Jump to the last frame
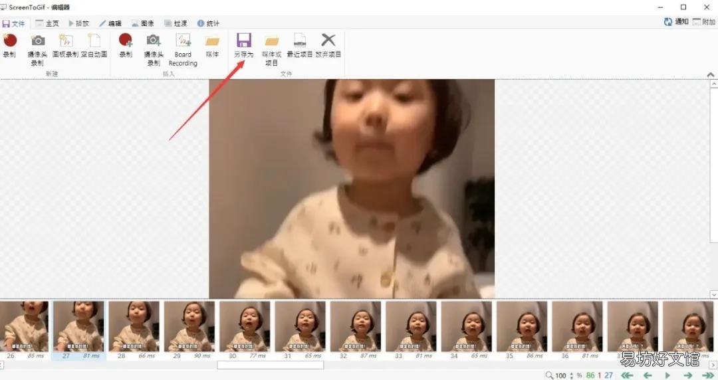 pos(708,375)
